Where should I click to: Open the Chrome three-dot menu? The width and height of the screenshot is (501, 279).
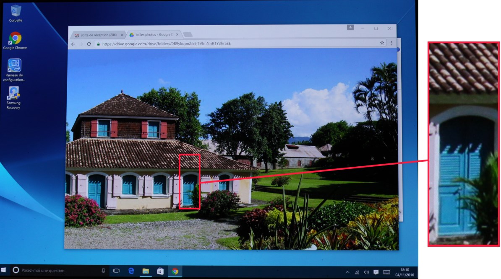(392, 43)
